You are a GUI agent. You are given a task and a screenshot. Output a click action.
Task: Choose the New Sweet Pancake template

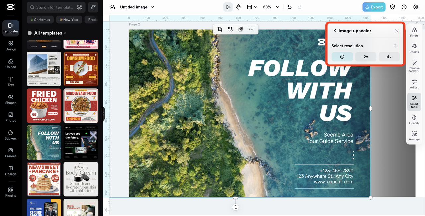(44, 179)
